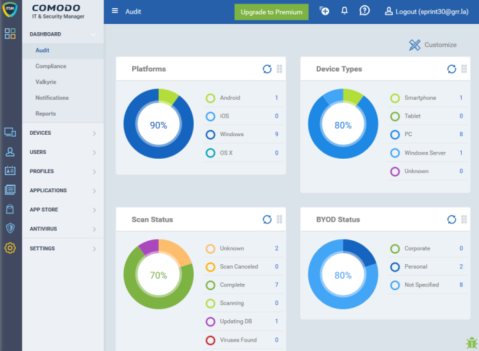
Task: Open the Users person icon in rail
Action: click(10, 152)
